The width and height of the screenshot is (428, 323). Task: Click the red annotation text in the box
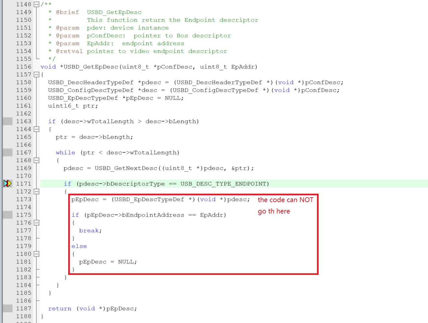pos(285,205)
